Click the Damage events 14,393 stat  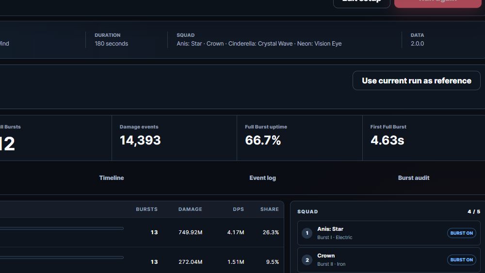pos(174,138)
